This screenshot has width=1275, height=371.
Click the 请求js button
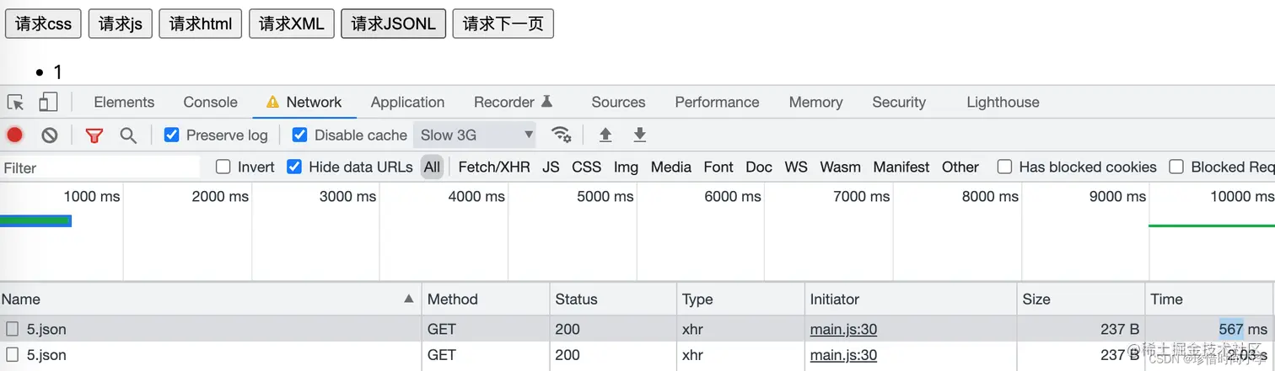tap(121, 24)
